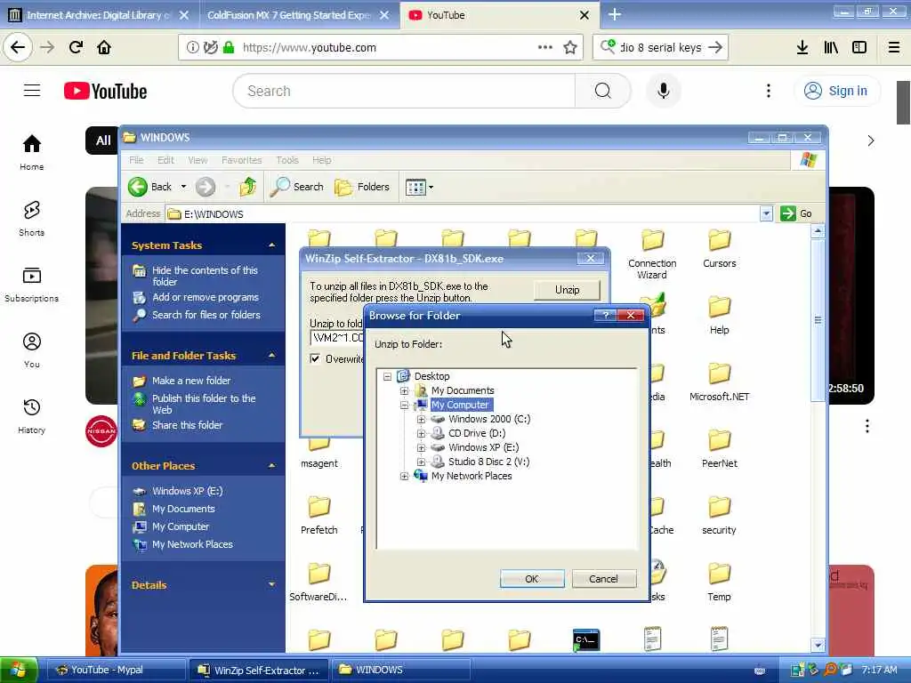Collapse the Other Places panel
The width and height of the screenshot is (911, 683).
coord(271,465)
